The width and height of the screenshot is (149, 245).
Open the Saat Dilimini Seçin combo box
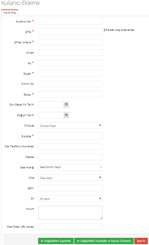point(70,167)
